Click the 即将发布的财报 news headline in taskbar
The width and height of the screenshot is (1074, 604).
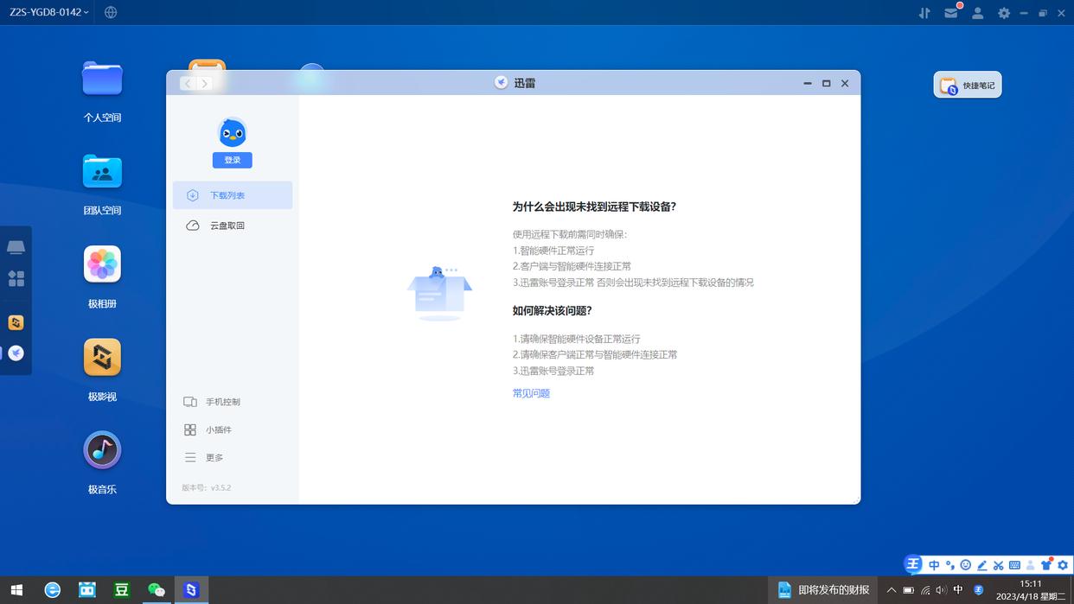tap(833, 589)
